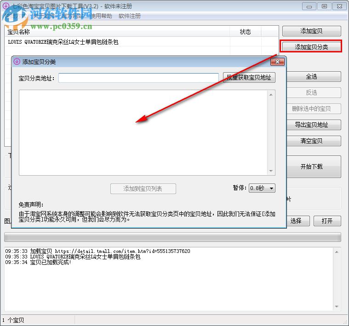Click the log panel scroll up arrow

(x=337, y=252)
